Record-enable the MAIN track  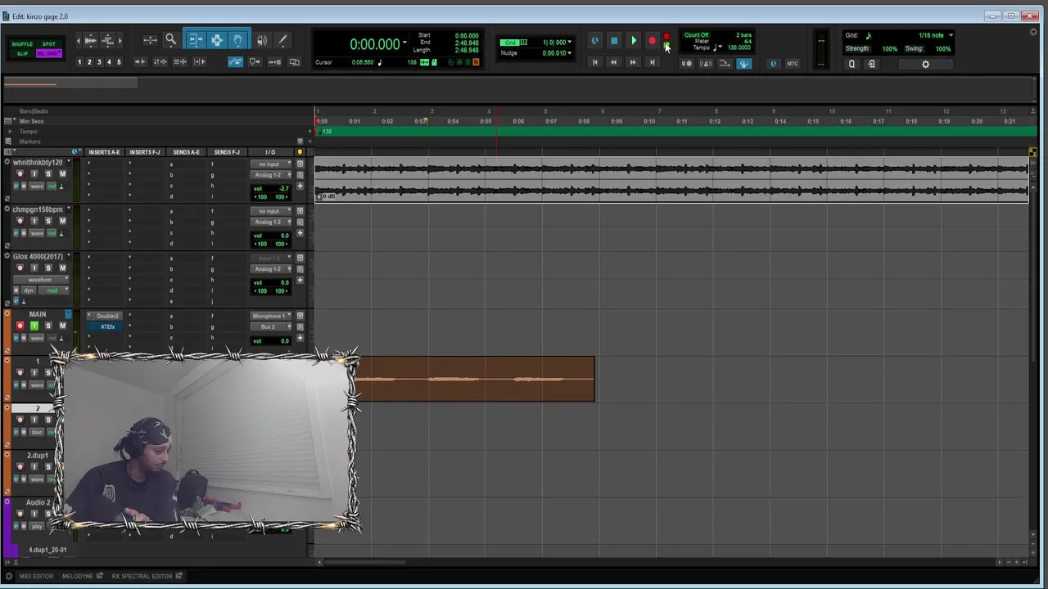click(x=20, y=326)
